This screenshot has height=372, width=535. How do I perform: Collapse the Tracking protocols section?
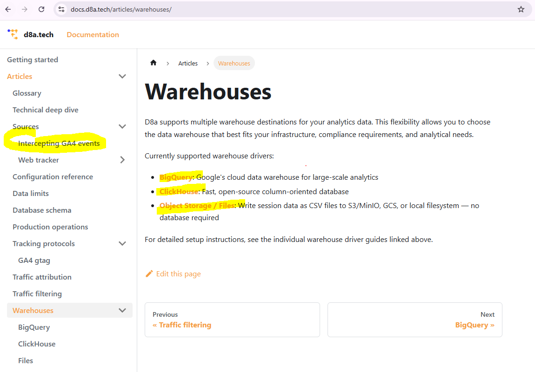[122, 243]
